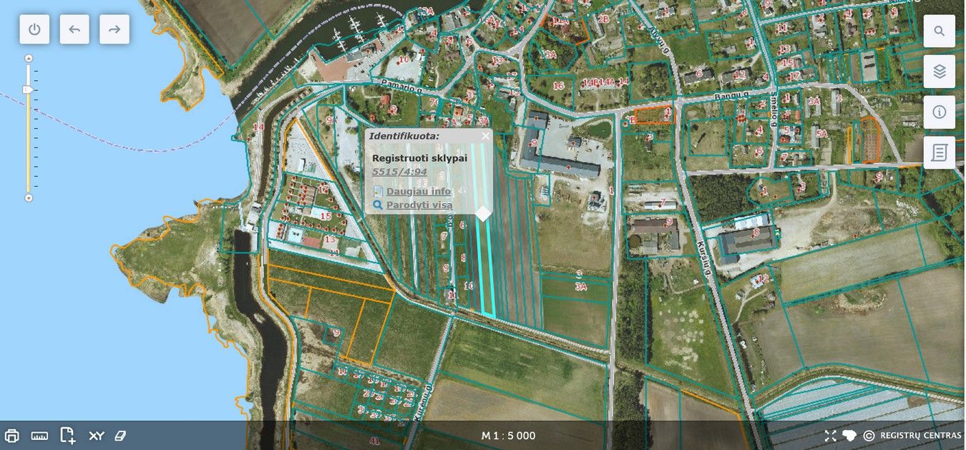Go forward to next map view
Image resolution: width=966 pixels, height=450 pixels.
[x=114, y=29]
